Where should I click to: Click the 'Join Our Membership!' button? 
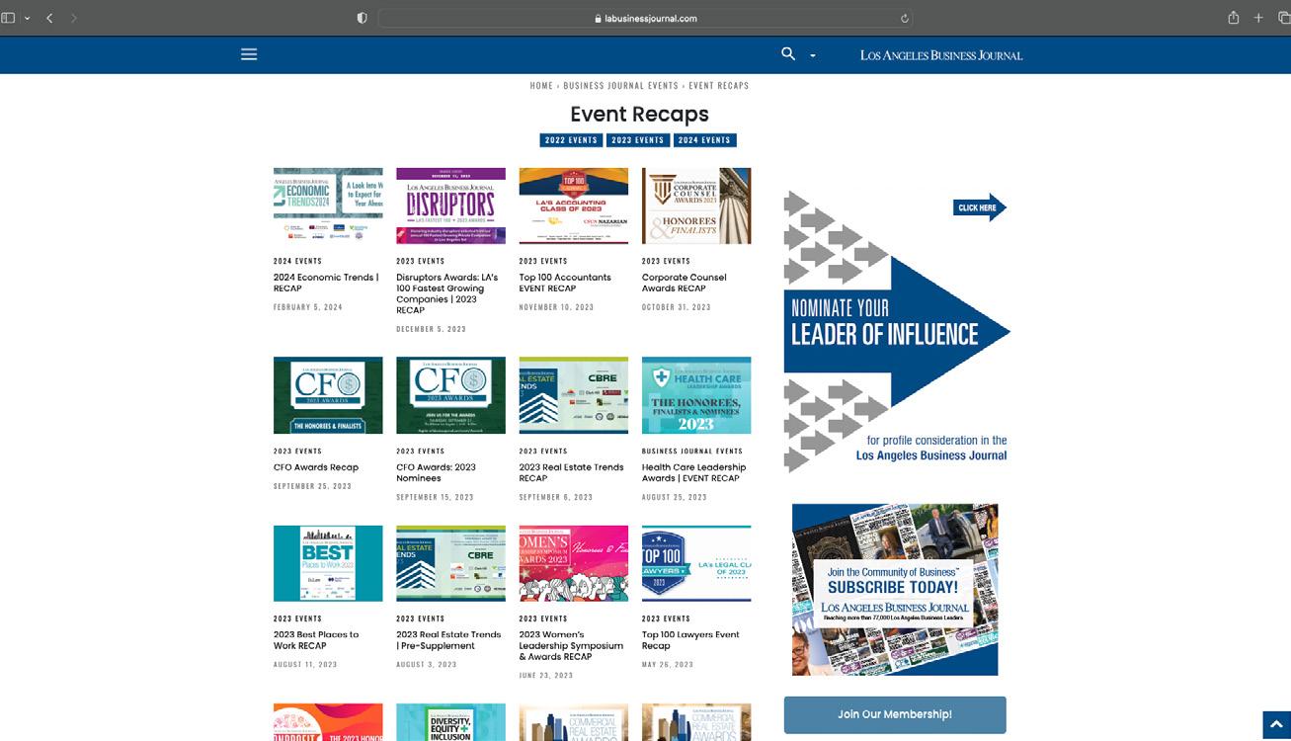pyautogui.click(x=895, y=714)
